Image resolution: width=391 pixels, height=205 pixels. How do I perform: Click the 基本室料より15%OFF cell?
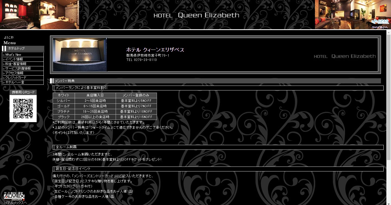coord(136,117)
